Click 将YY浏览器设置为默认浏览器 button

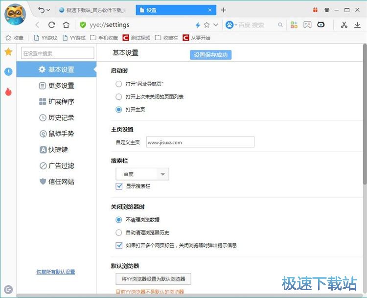153,279
